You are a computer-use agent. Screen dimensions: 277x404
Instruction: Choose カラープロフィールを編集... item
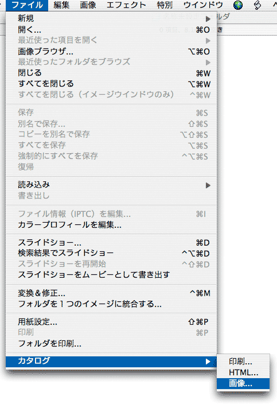[111, 225]
